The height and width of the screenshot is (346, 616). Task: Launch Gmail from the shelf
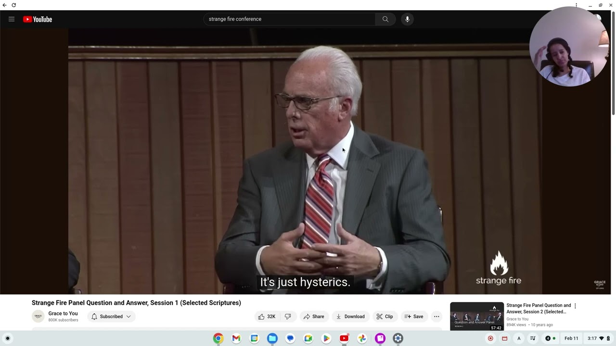point(236,338)
